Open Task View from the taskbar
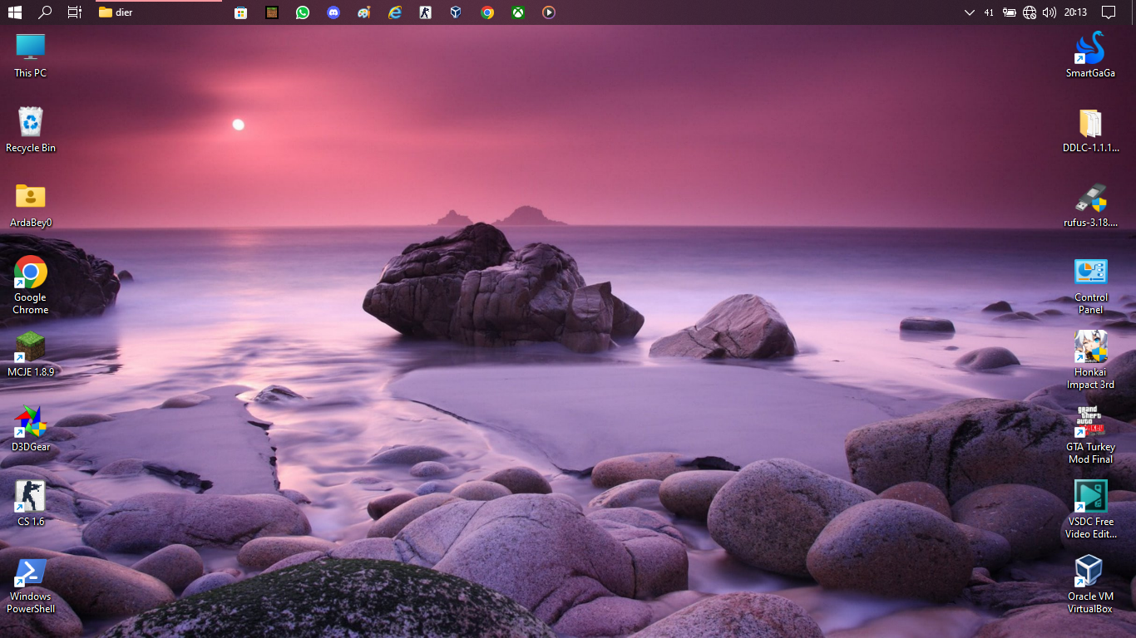This screenshot has height=638, width=1136. pyautogui.click(x=75, y=12)
